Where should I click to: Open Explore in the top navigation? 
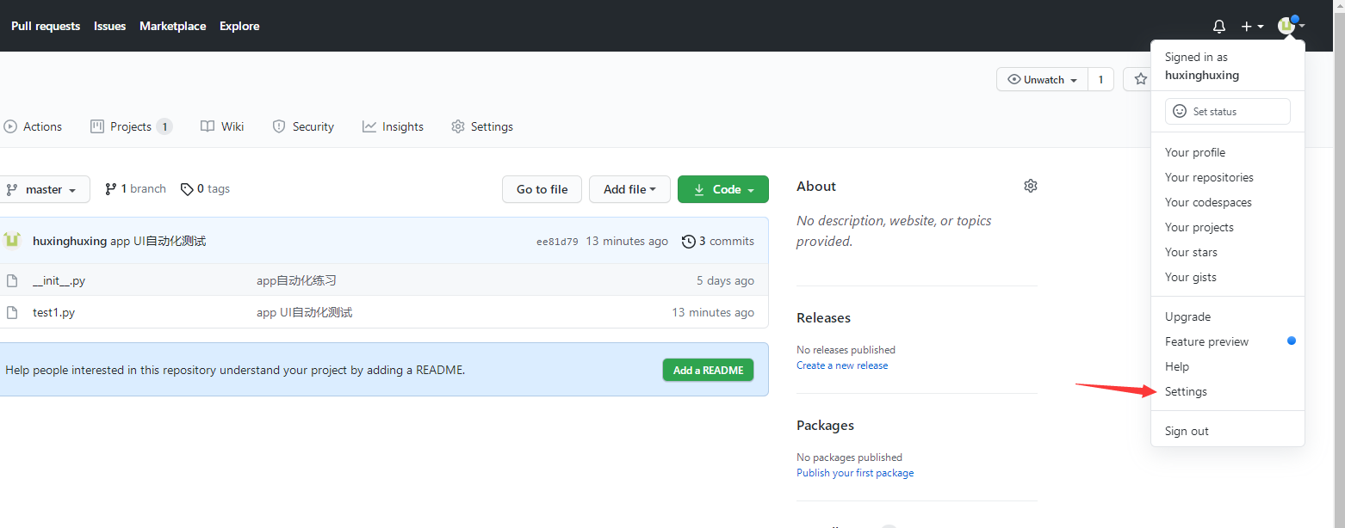[x=239, y=26]
